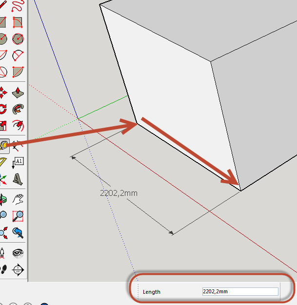Click the Length measurement input field

(x=240, y=291)
